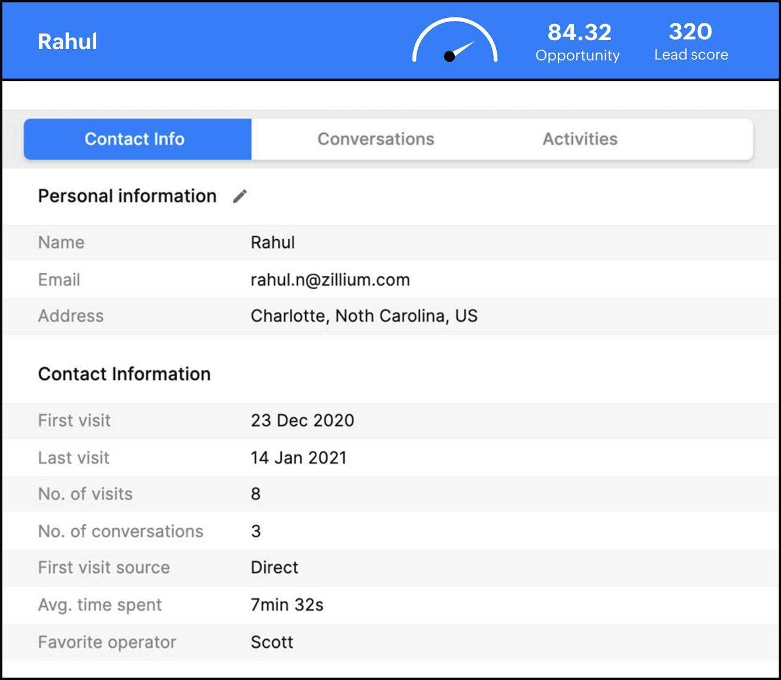Click the Address value Charlotte, Noth Carolina, US
Image resolution: width=781 pixels, height=680 pixels.
pyautogui.click(x=364, y=316)
